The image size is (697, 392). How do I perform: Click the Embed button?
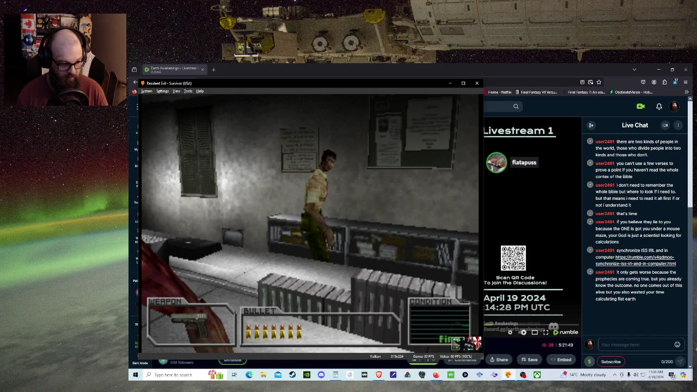(x=561, y=359)
